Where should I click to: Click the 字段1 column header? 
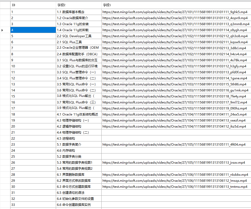pyautogui.click(x=176, y=5)
